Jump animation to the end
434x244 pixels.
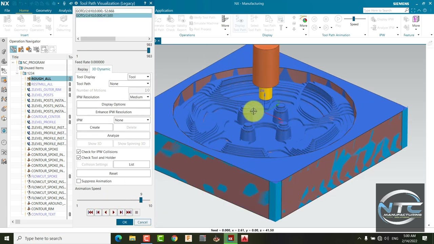(x=129, y=212)
